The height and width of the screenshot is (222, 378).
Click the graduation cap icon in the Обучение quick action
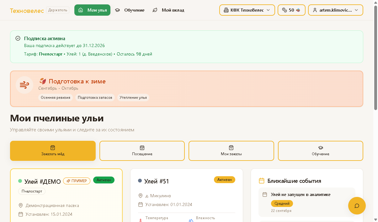pos(321,148)
